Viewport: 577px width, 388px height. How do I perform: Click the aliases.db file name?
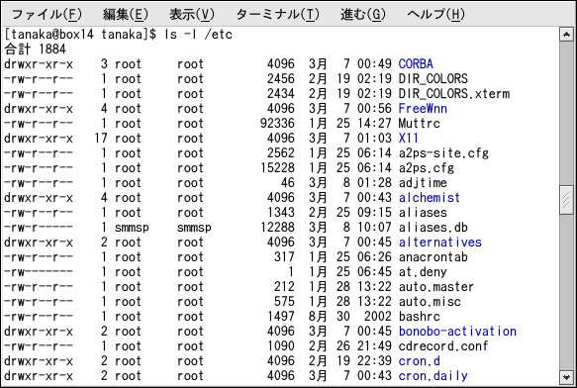tap(433, 228)
